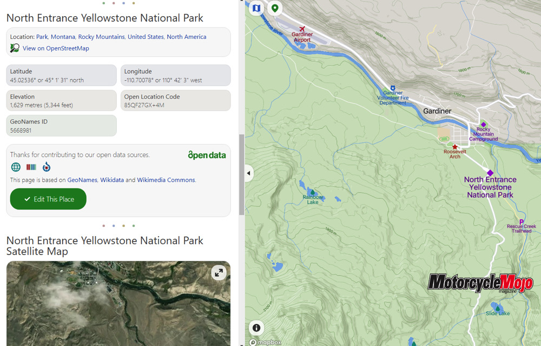The image size is (541, 346).
Task: Click the GeoNames globe icon
Action: (x=16, y=167)
